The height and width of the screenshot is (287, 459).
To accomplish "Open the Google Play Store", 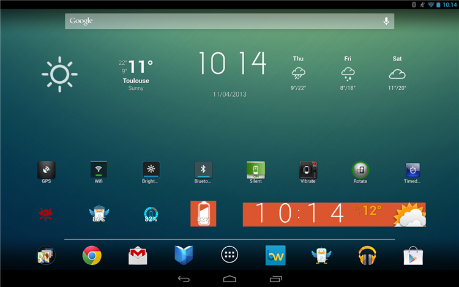I will [413, 255].
